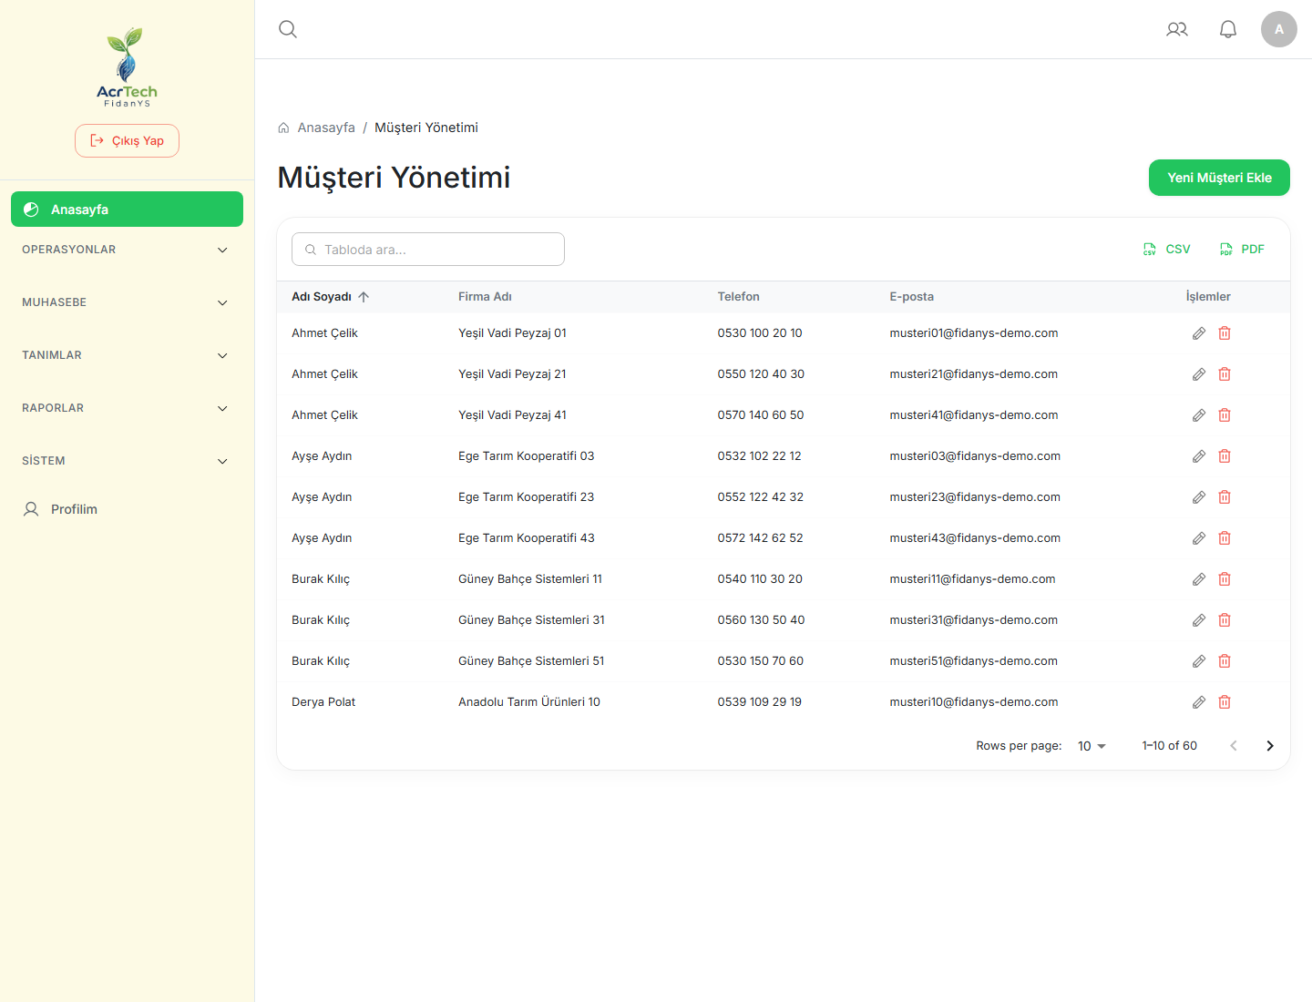
Task: Edit customer Güney Bahçe Sistemleri 11
Action: click(x=1199, y=579)
